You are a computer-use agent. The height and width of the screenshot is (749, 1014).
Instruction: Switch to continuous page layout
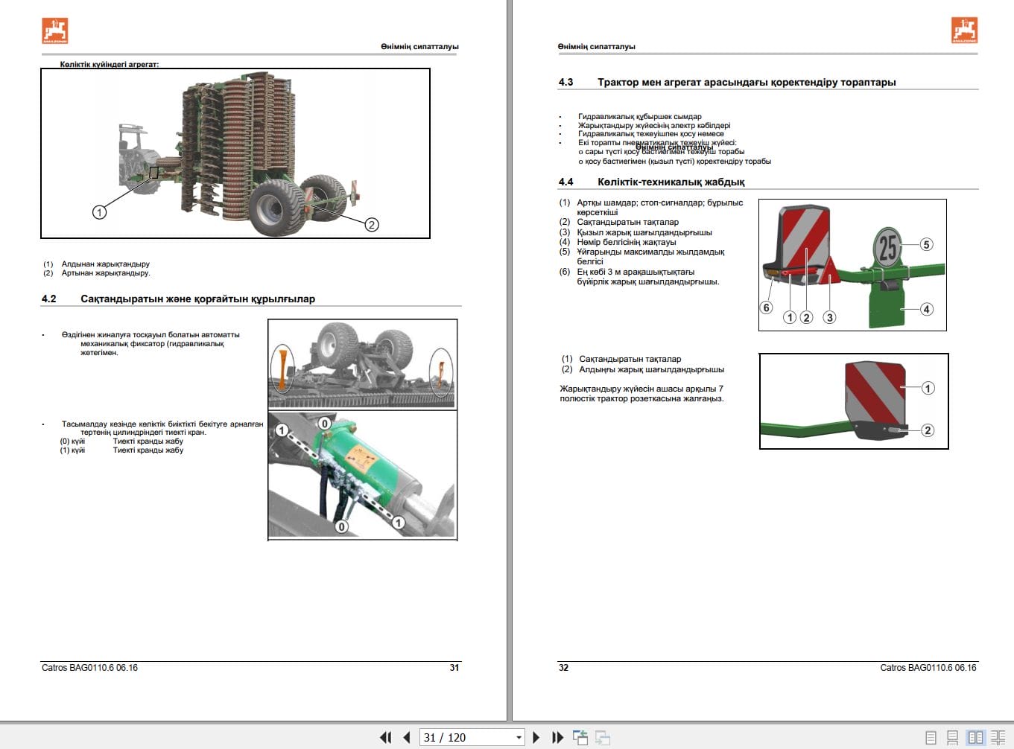(x=952, y=738)
